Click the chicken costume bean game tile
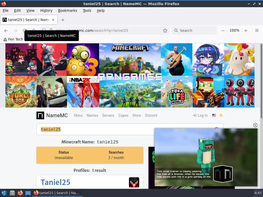Image resolution: width=263 pixels, height=197 pixels. click(239, 60)
